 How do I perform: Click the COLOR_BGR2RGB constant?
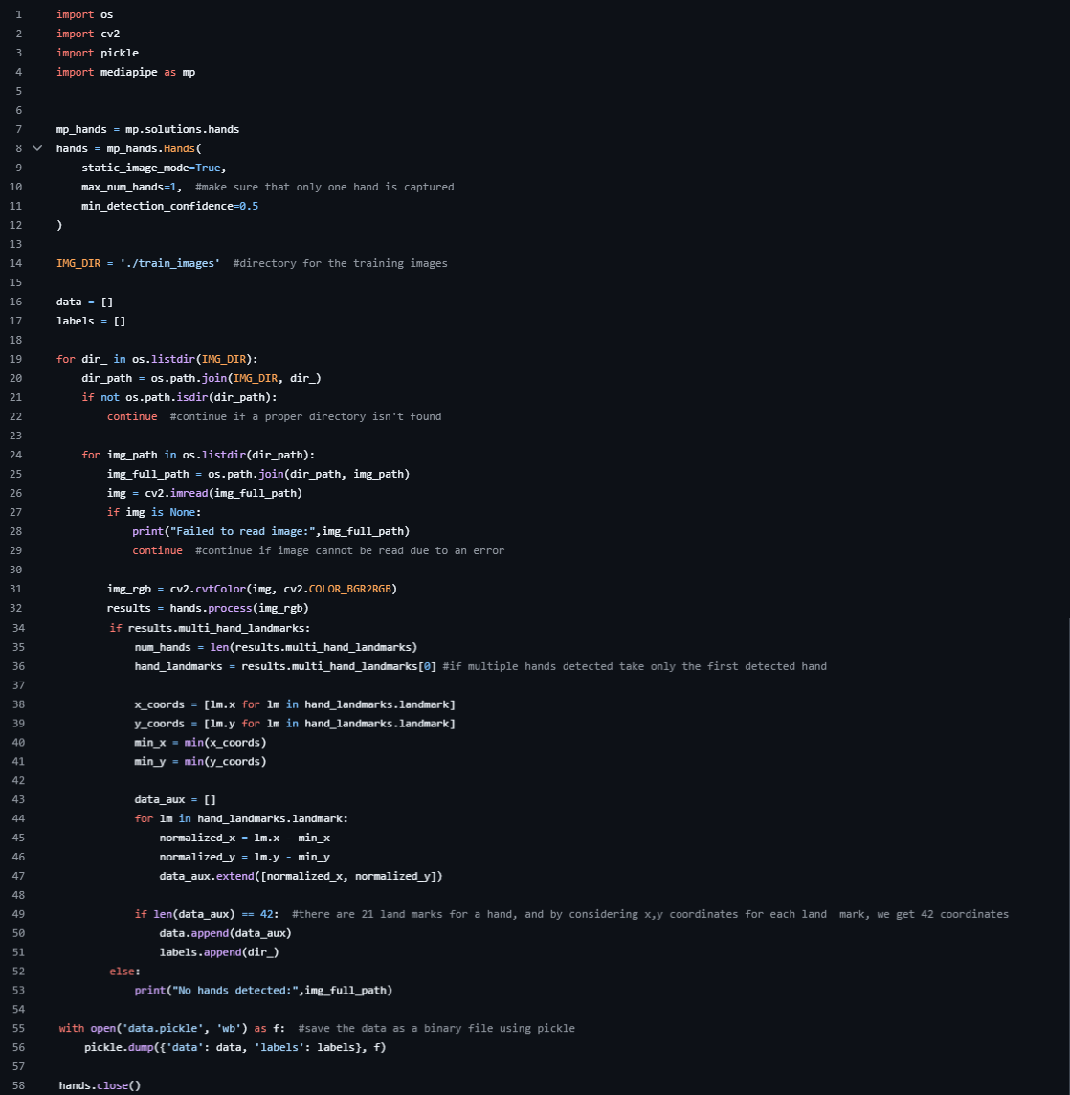click(x=352, y=589)
